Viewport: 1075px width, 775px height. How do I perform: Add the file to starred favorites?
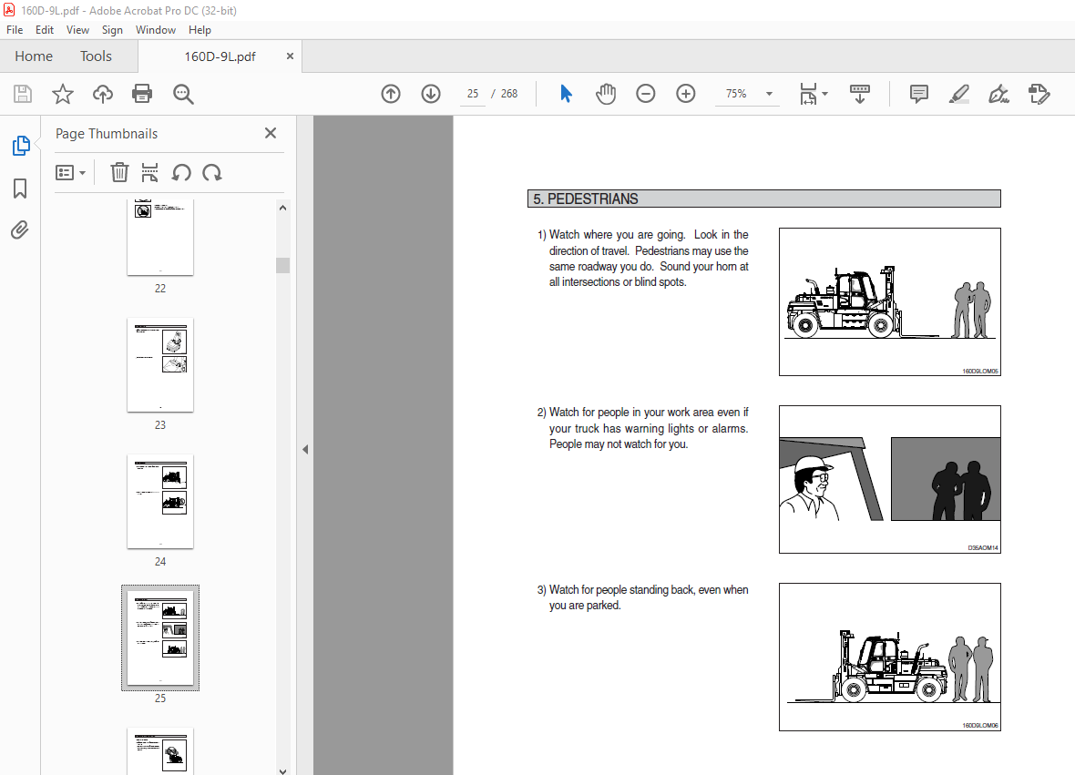coord(62,94)
